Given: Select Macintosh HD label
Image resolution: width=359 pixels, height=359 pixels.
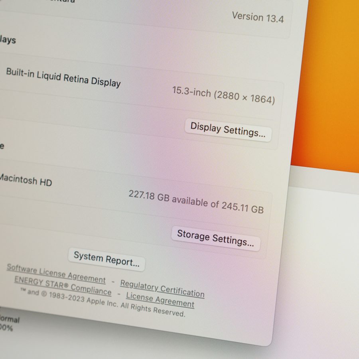Looking at the screenshot, I should point(26,180).
